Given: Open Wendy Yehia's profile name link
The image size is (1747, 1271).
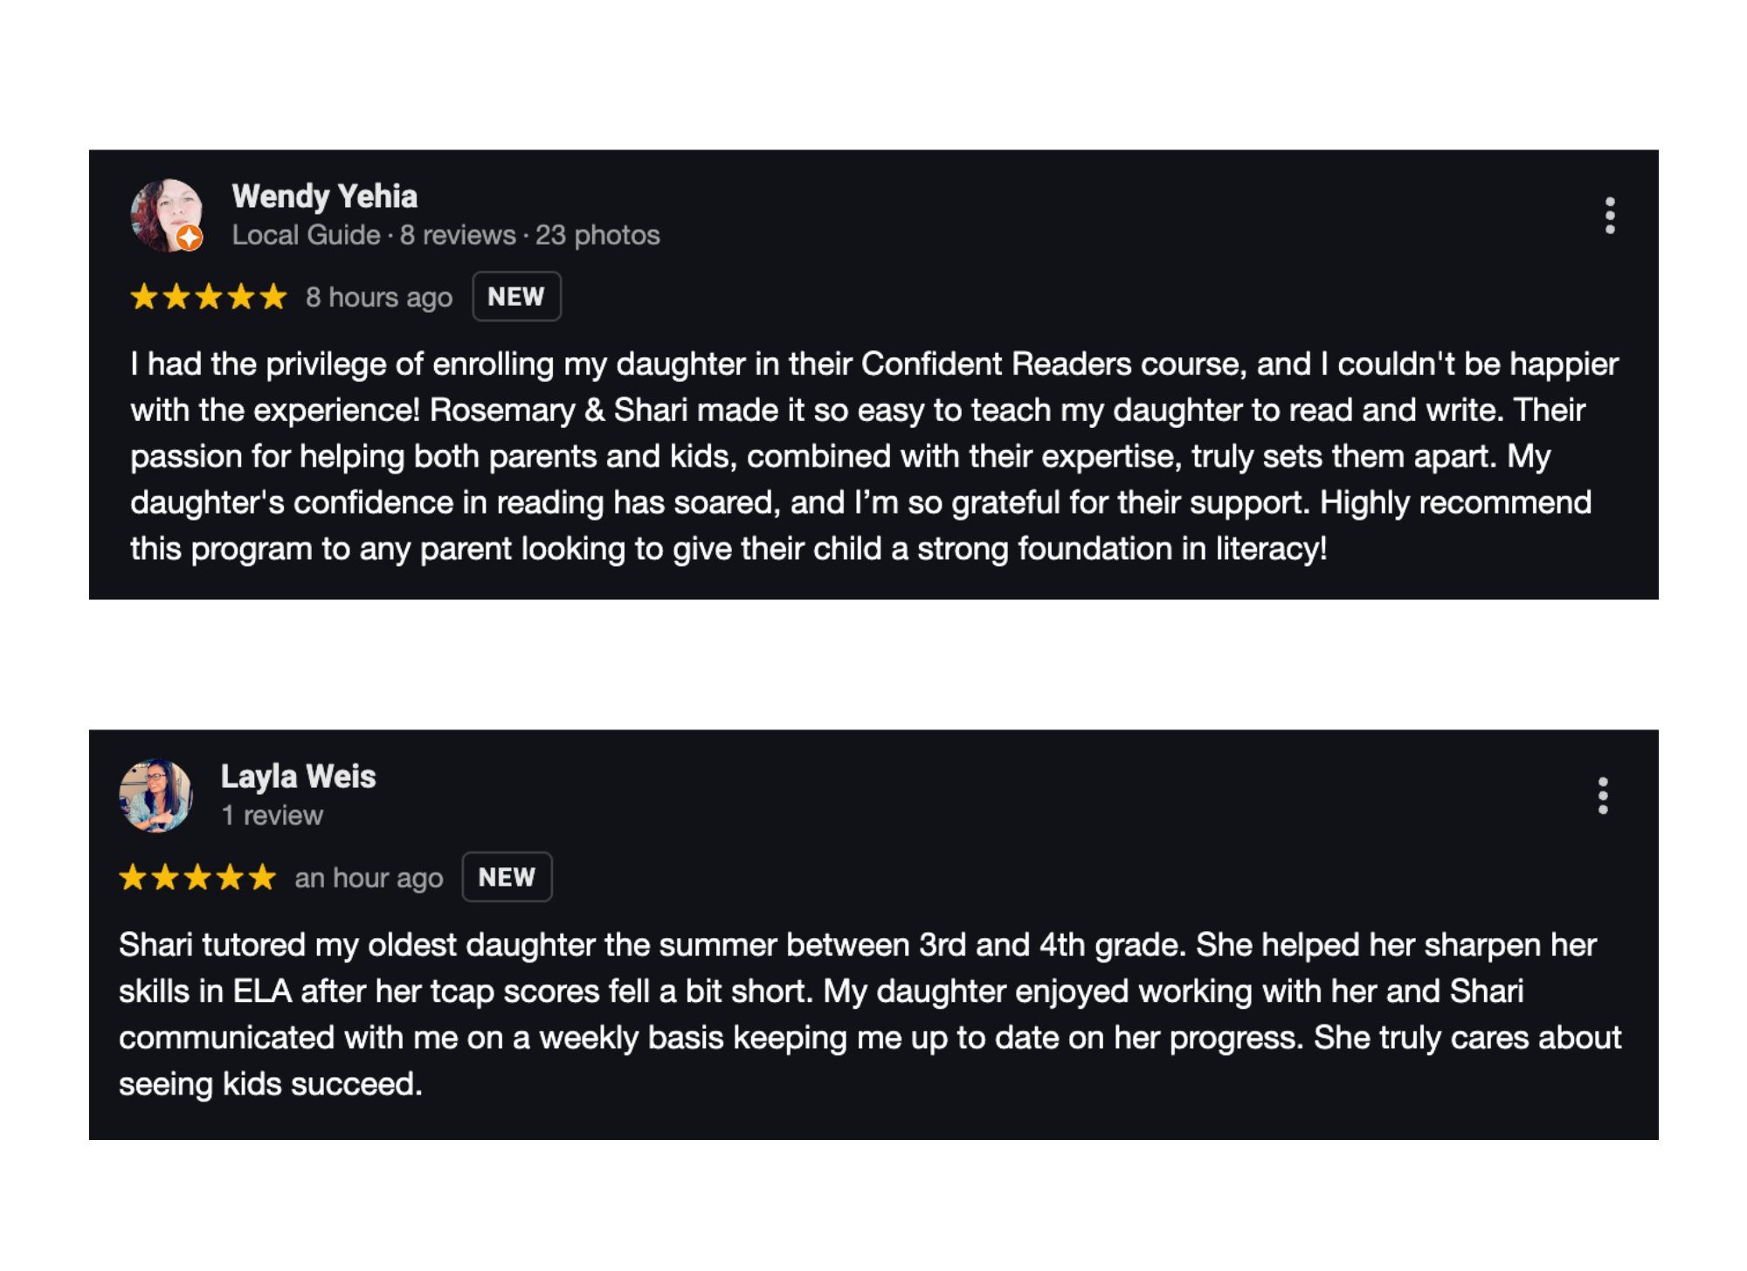Looking at the screenshot, I should click(x=324, y=197).
